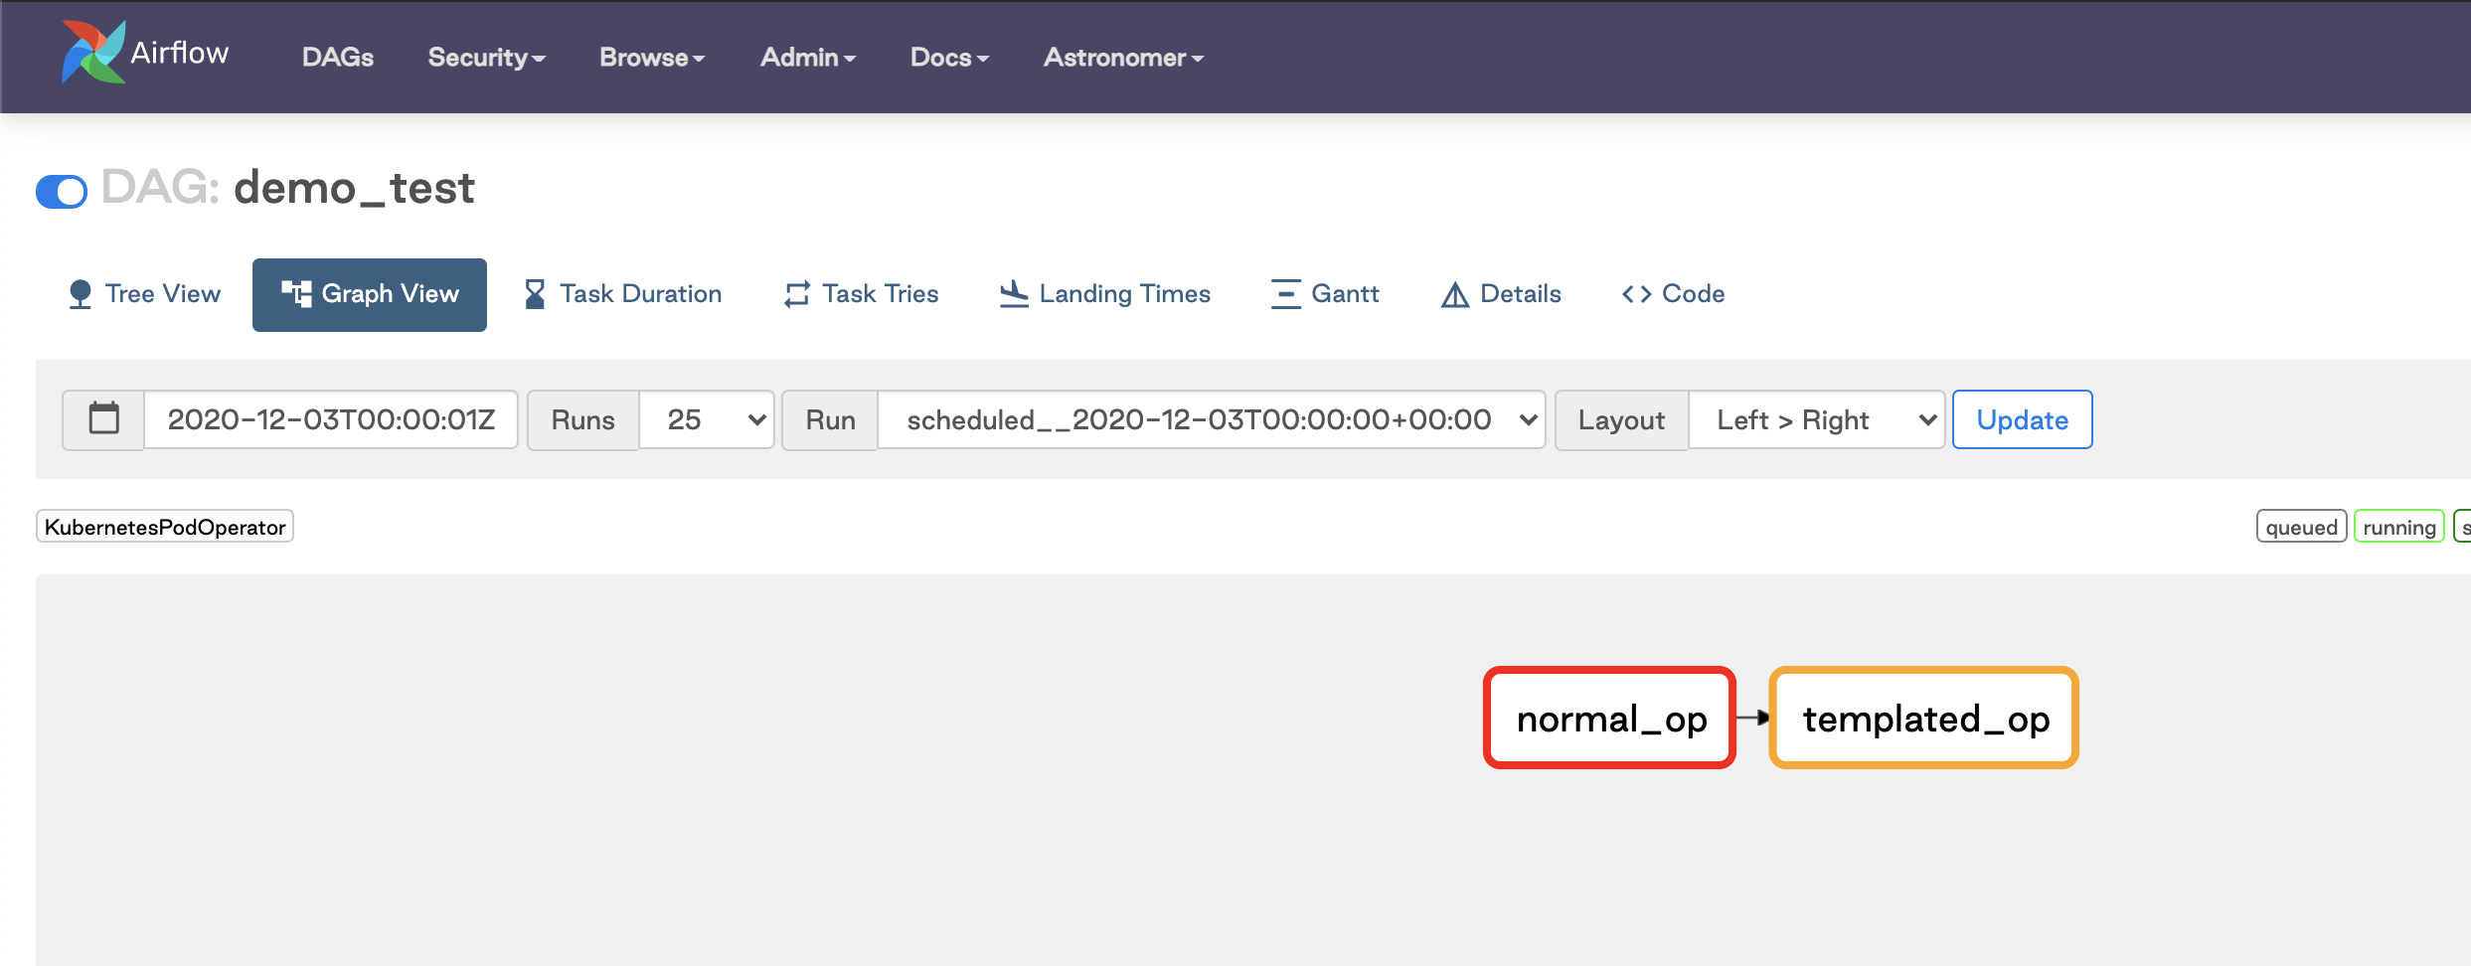Switch to Tree View tab
Image resolution: width=2471 pixels, height=966 pixels.
(x=144, y=294)
